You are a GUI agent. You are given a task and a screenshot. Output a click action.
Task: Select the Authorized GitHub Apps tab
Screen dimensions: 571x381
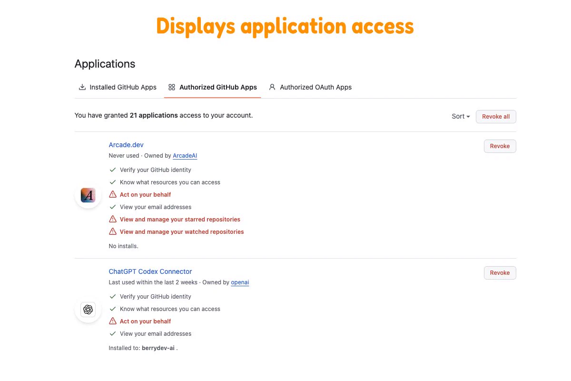click(212, 87)
